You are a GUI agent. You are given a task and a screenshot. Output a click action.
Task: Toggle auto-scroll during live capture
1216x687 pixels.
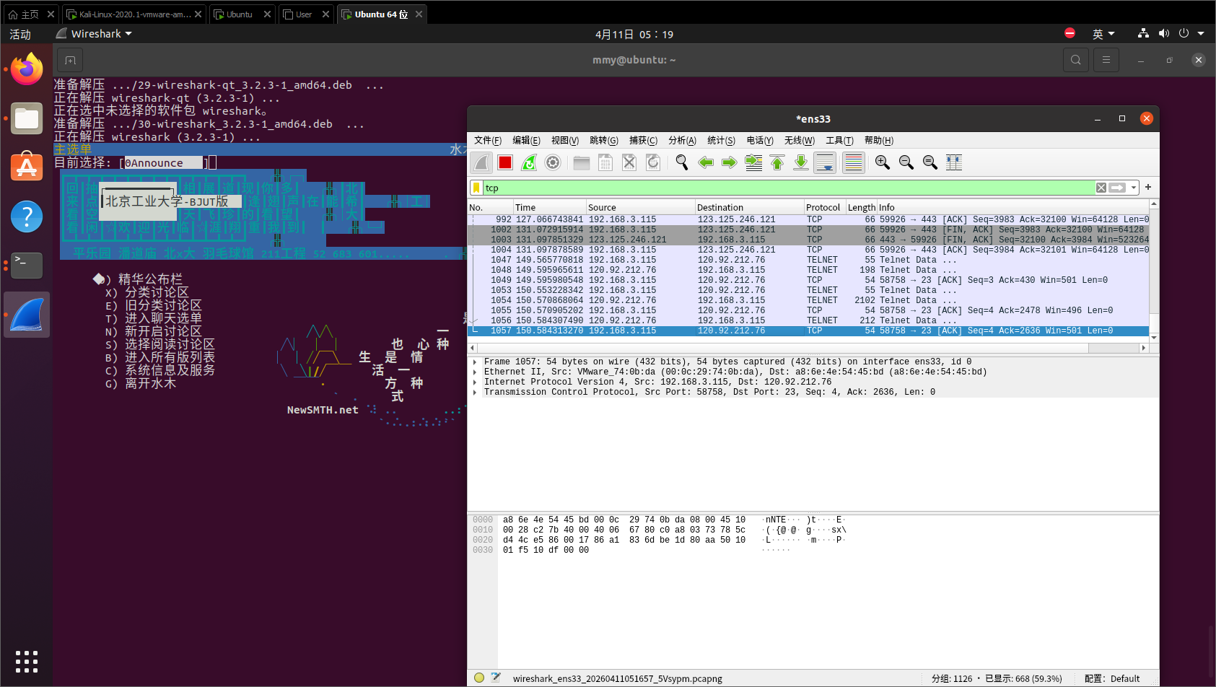coord(825,162)
